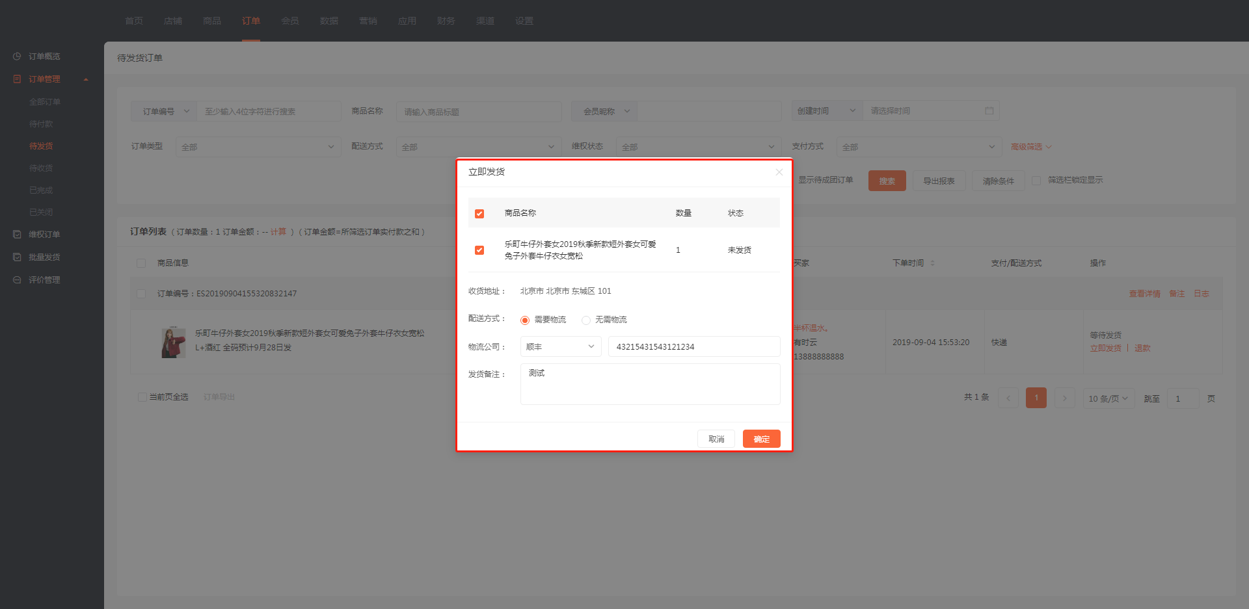Select 已关闭 in the sidebar
Image resolution: width=1249 pixels, height=609 pixels.
coord(41,213)
